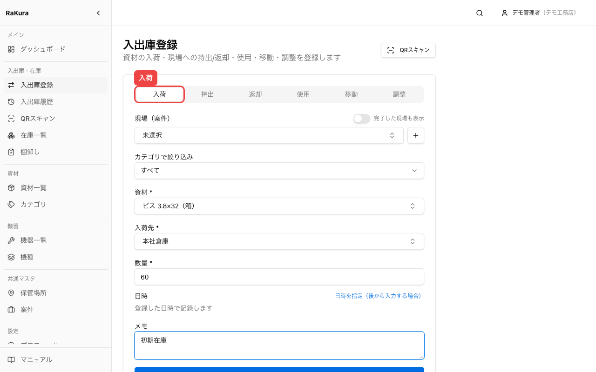596x372 pixels.
Task: Click the QRスキャン button in the page header
Action: (408, 50)
